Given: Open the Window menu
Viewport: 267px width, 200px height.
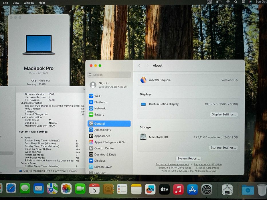Looking at the screenshot, I should tap(29, 3).
